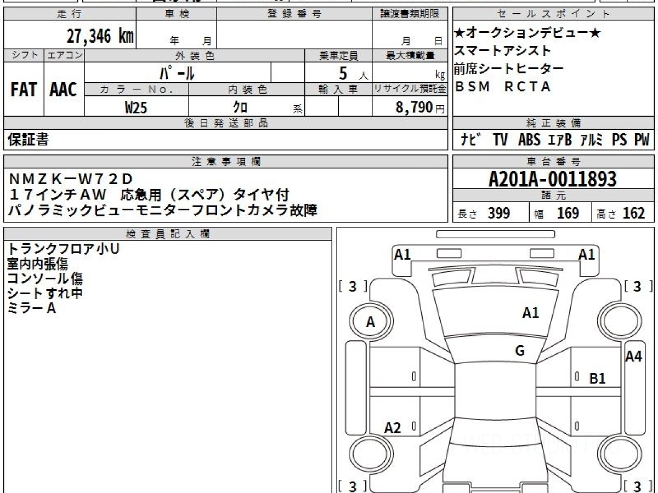This screenshot has height=493, width=658.
Task: Select the A1 mark on the windshield
Action: pos(530,313)
